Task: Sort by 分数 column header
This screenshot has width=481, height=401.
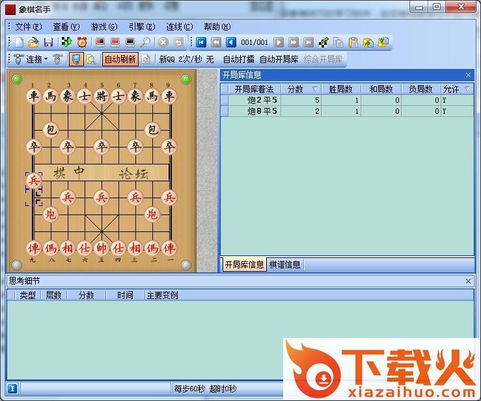Action: click(301, 89)
